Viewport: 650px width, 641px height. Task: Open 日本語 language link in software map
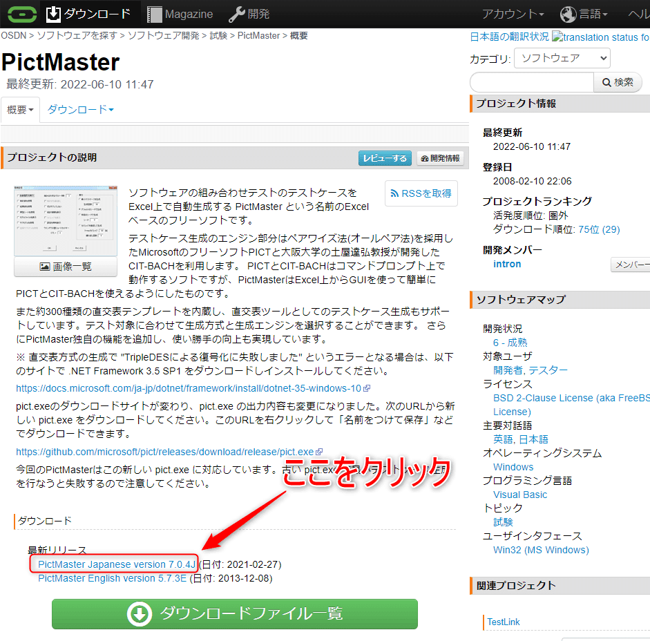pyautogui.click(x=533, y=439)
